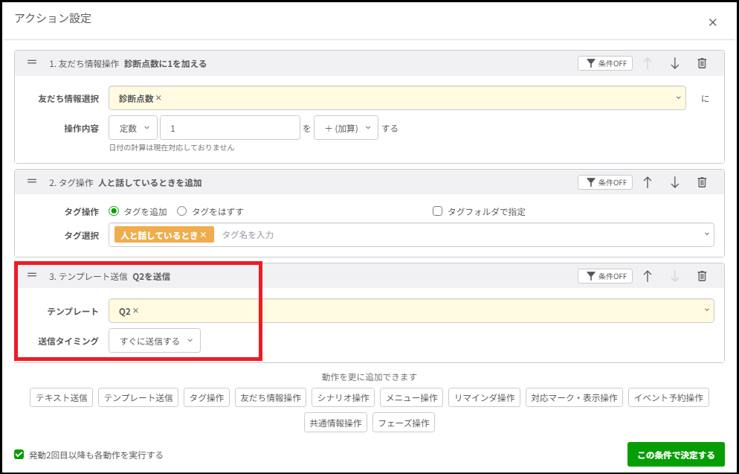Open the 友だち情報選択 dropdown arrow
This screenshot has width=739, height=474.
click(678, 98)
